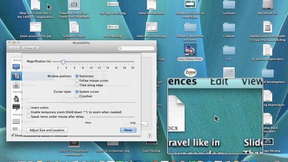288x162 pixels.
Task: Click Adjust Size and Location button
Action: (47, 130)
